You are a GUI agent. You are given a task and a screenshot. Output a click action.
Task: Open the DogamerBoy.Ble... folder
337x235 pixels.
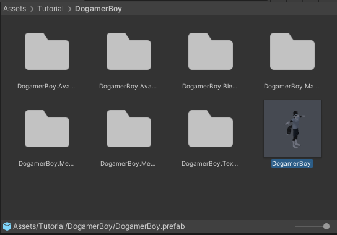(x=211, y=51)
